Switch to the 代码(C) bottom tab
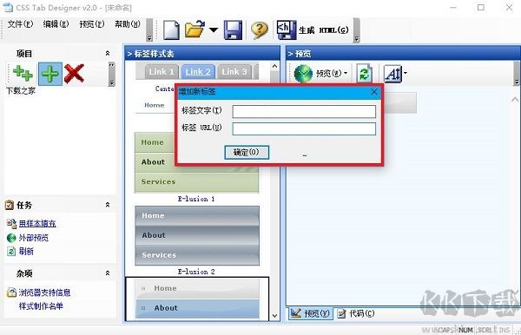The image size is (521, 335). (356, 313)
